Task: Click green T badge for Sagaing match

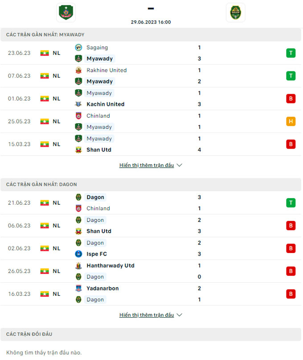Action: [x=291, y=53]
